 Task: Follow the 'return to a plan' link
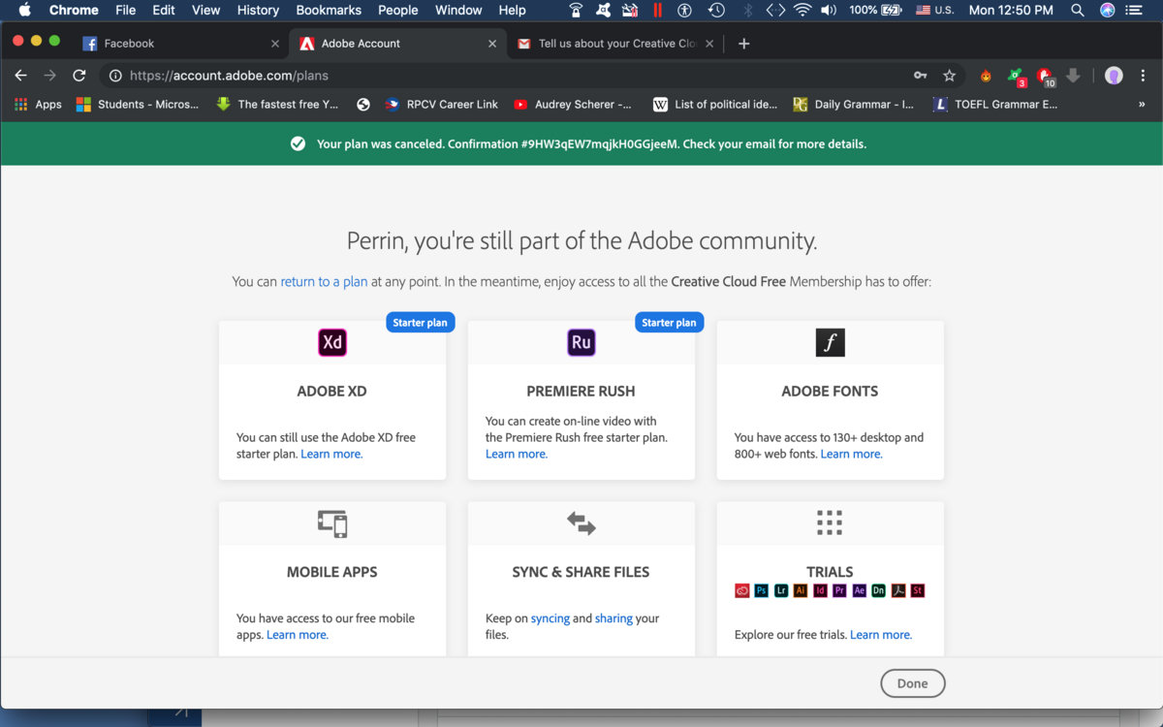point(324,282)
